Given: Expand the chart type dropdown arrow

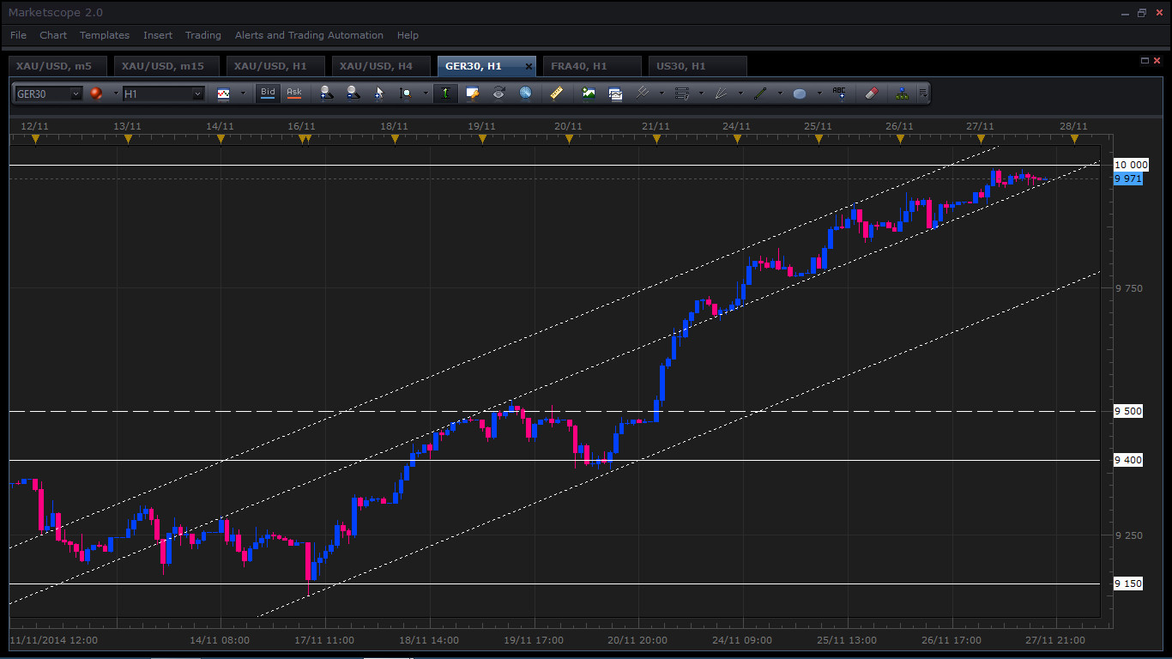Looking at the screenshot, I should [243, 94].
